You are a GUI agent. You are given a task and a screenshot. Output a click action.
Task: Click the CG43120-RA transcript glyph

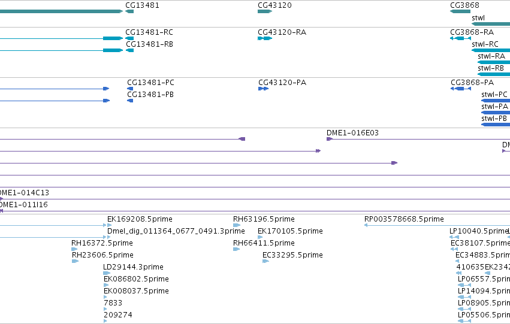pyautogui.click(x=265, y=38)
